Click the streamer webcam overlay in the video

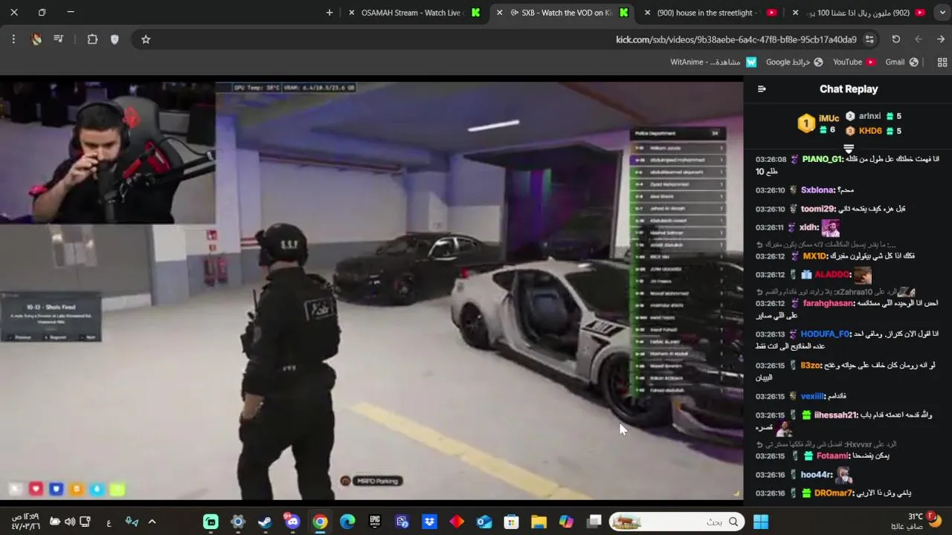point(108,152)
